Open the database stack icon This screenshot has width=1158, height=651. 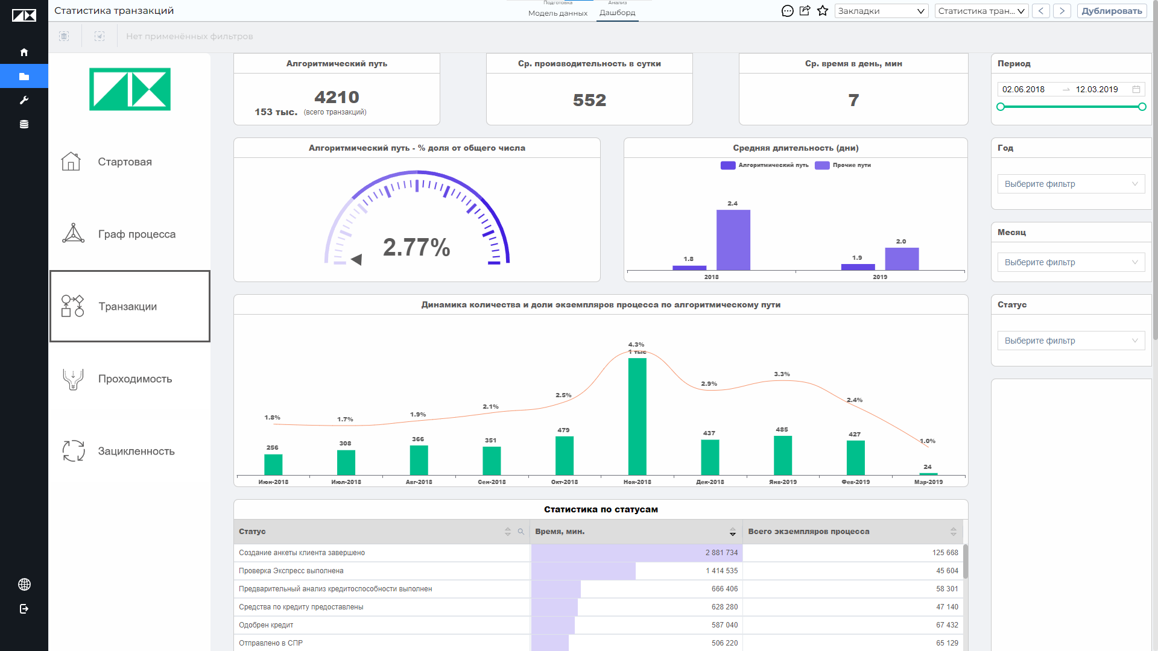tap(24, 124)
